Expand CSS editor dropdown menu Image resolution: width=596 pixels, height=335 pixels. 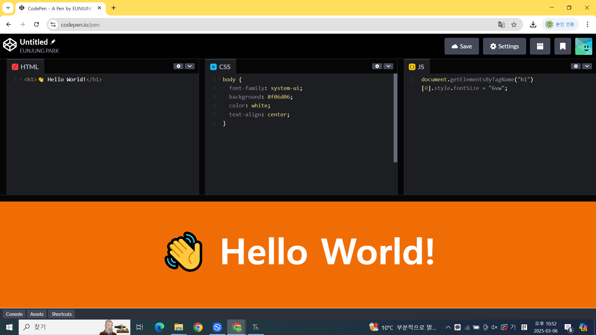coord(388,66)
